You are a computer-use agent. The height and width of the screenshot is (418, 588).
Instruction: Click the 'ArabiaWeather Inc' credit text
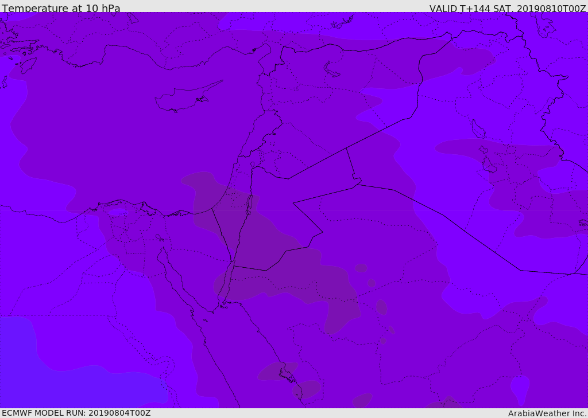(547, 413)
